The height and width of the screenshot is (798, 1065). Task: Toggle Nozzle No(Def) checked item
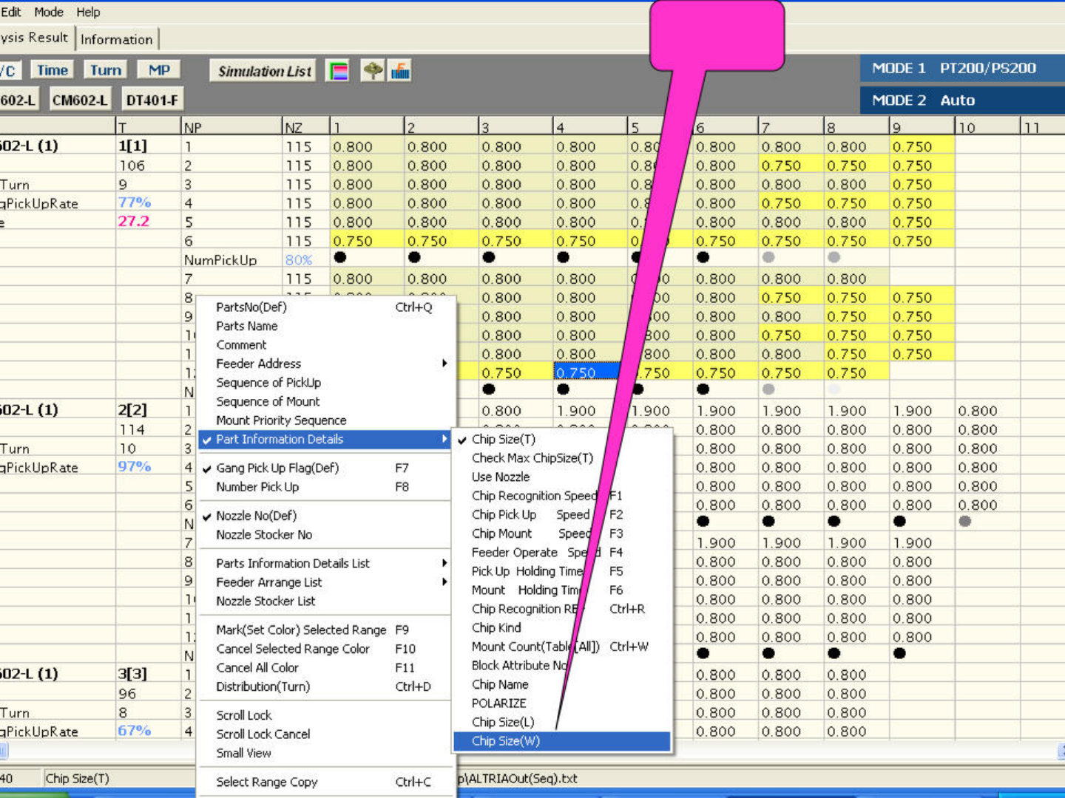coord(256,516)
